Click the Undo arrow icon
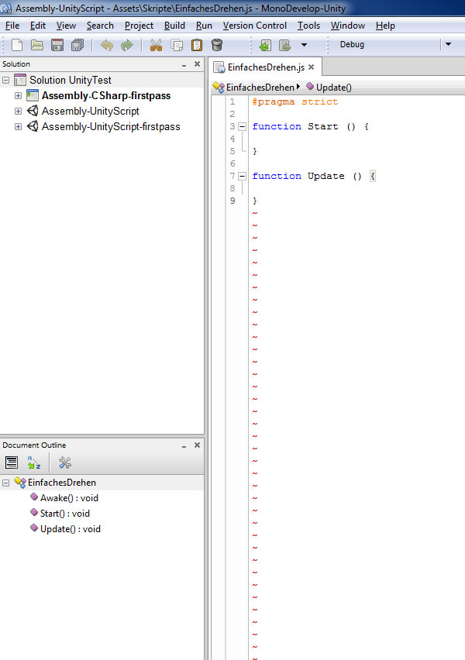 (107, 45)
